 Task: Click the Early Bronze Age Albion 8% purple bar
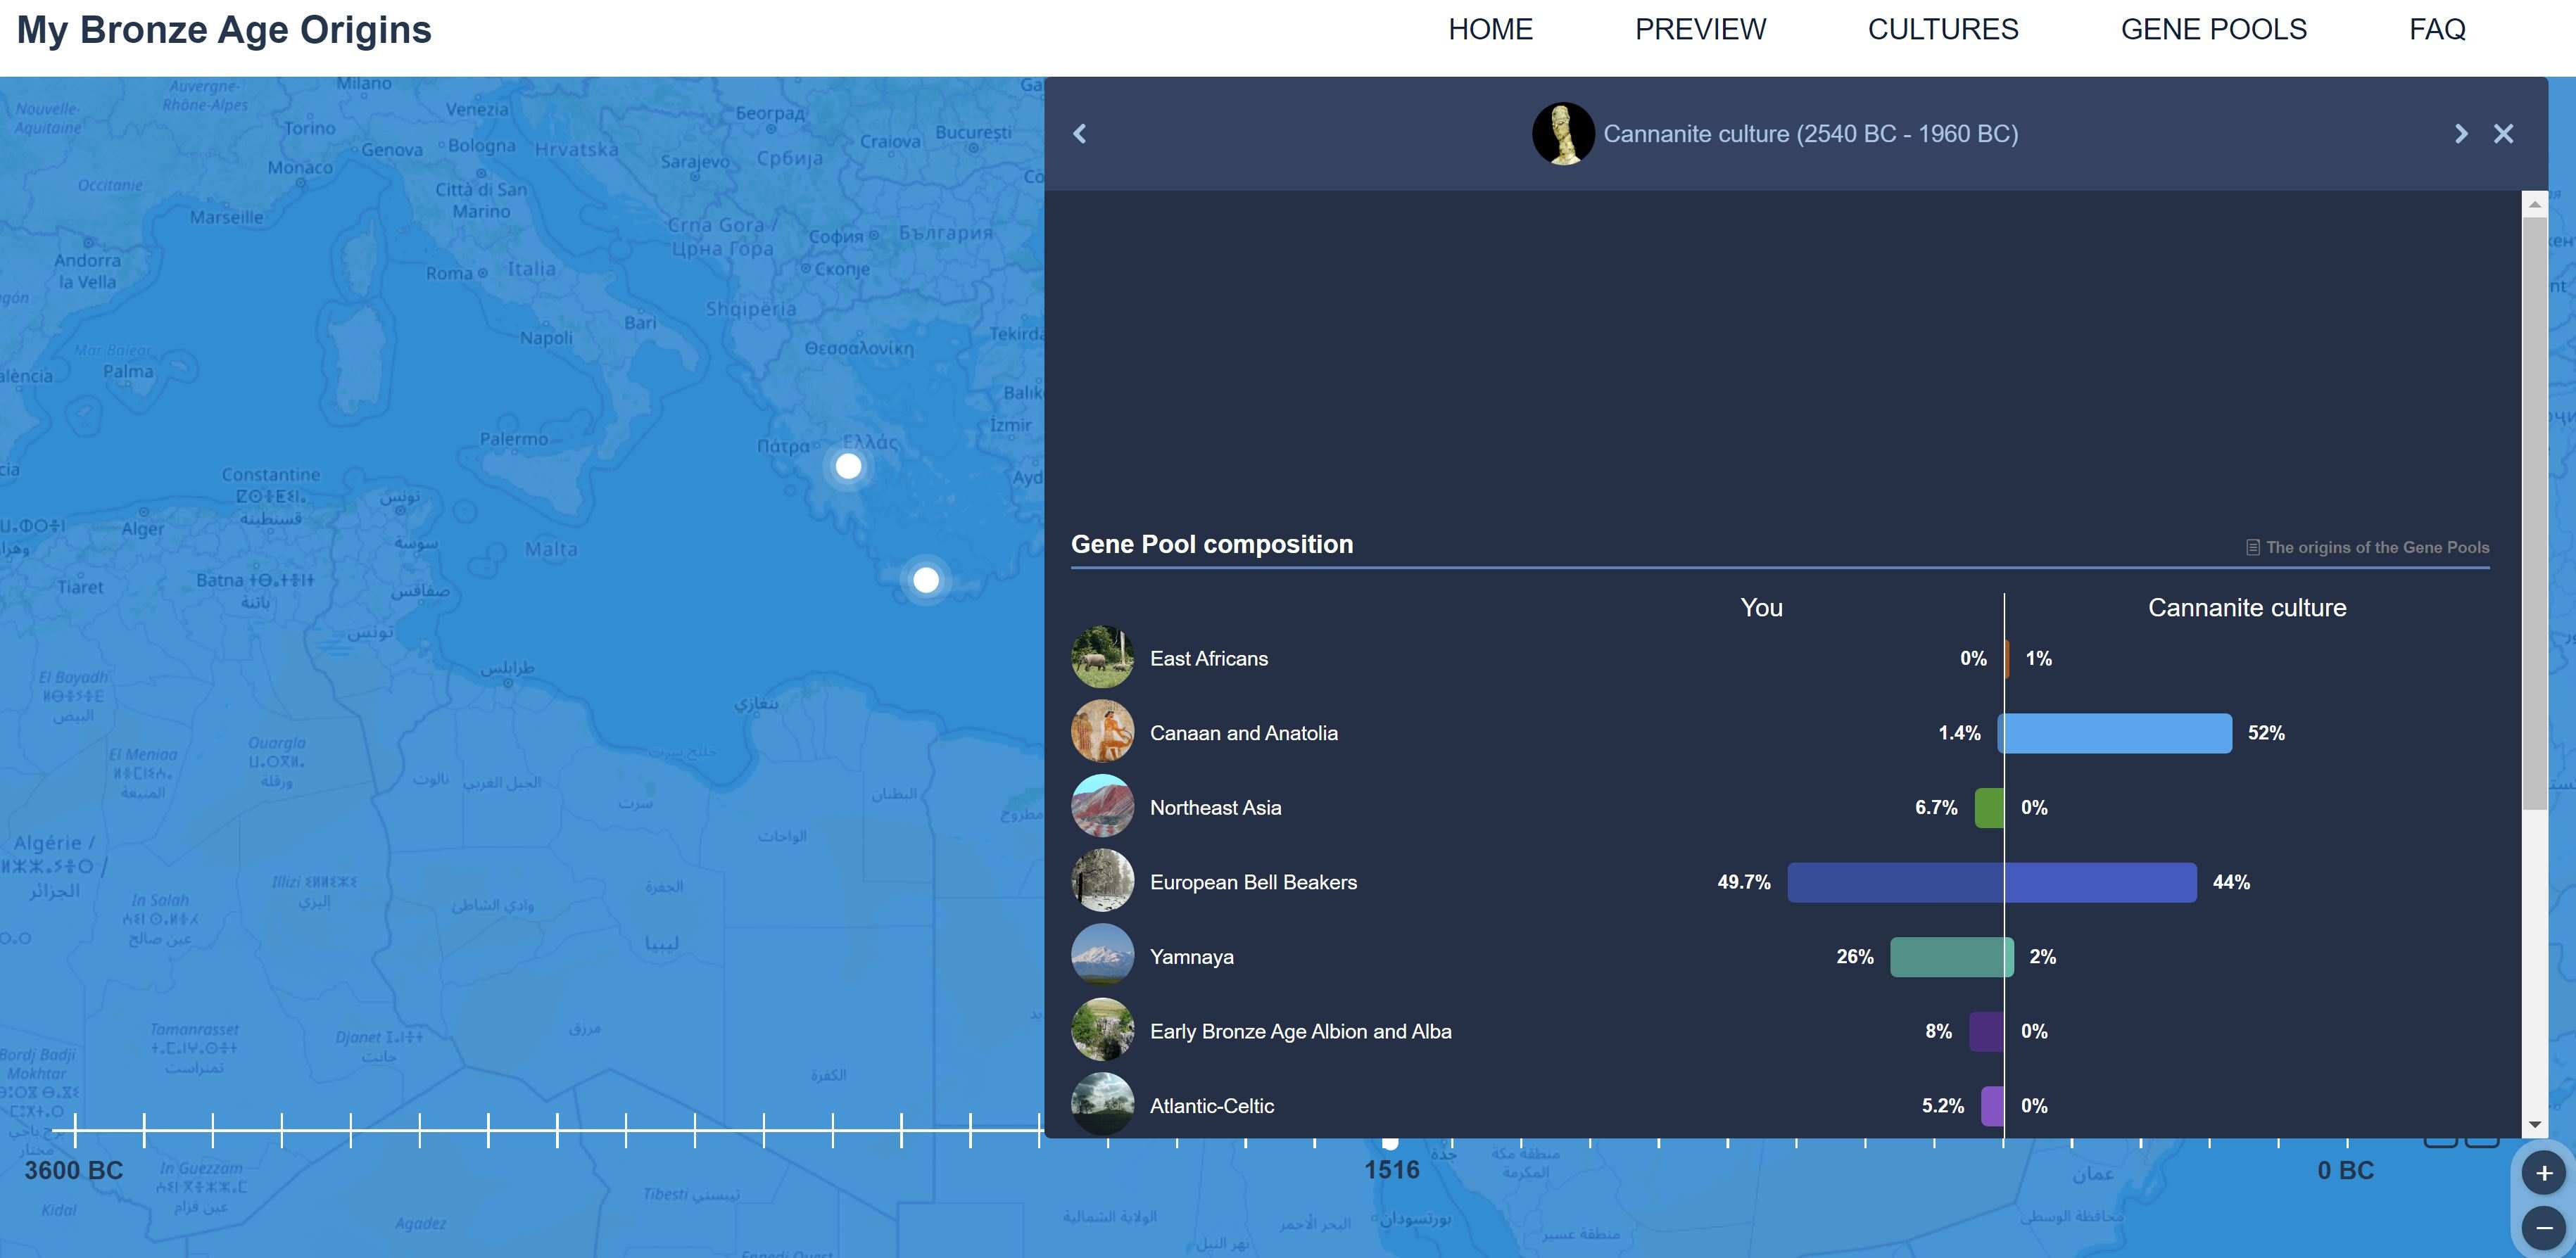pyautogui.click(x=1986, y=1031)
